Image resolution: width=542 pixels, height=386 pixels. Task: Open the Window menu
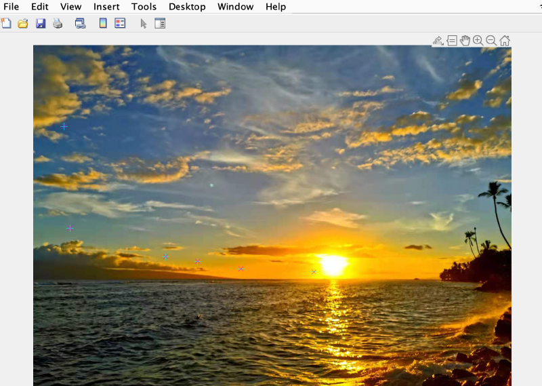coord(235,7)
